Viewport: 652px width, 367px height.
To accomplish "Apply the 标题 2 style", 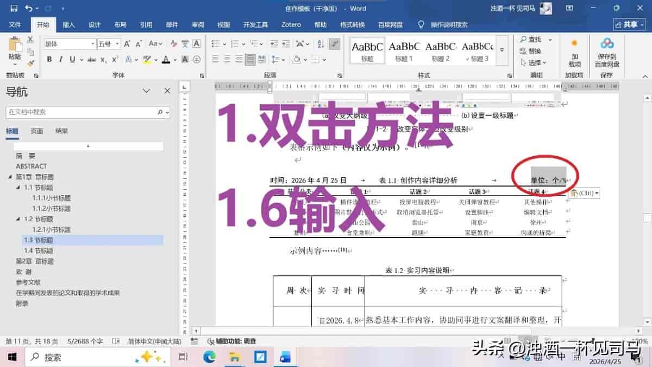I will [x=440, y=51].
